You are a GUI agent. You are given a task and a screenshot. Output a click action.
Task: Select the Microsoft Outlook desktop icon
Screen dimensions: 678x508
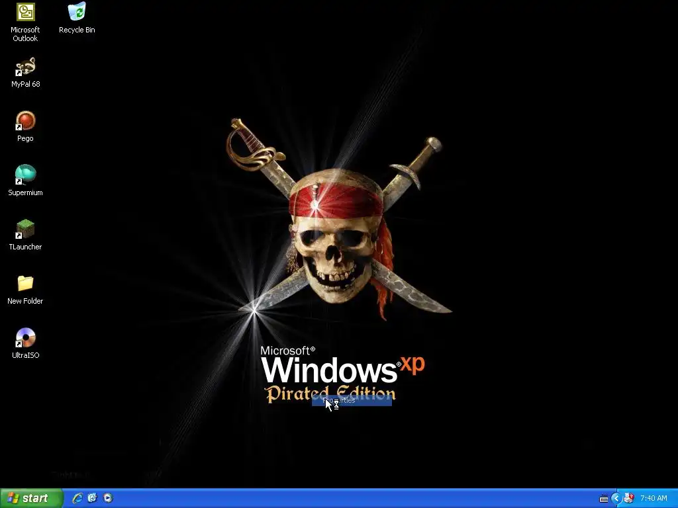[25, 22]
